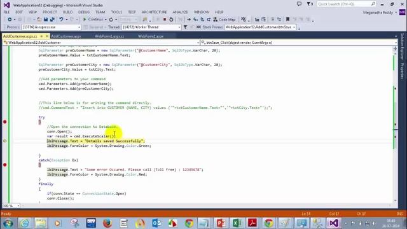The width and height of the screenshot is (407, 229).
Task: Close the AddCustomer.aspx.cs tab
Action: (x=47, y=36)
